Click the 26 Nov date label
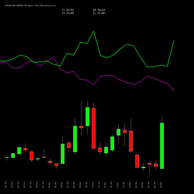The height and width of the screenshot is (194, 194). click(x=31, y=184)
